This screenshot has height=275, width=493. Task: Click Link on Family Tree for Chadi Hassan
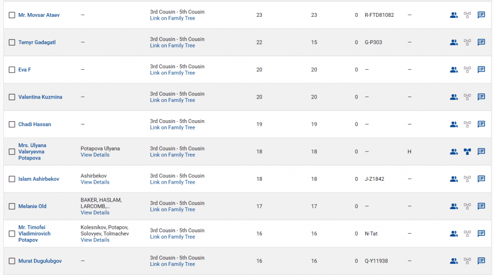click(x=172, y=127)
